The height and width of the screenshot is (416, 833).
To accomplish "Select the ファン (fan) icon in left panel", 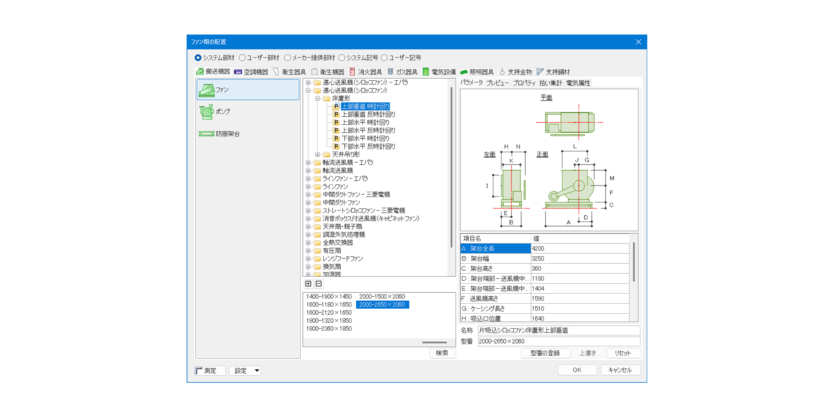I will pyautogui.click(x=207, y=90).
